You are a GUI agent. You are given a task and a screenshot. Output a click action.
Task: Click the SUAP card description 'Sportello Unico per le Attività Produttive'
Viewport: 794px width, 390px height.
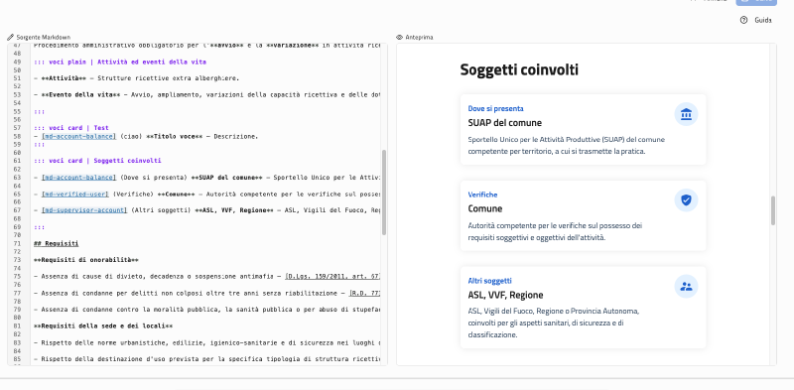pos(566,145)
